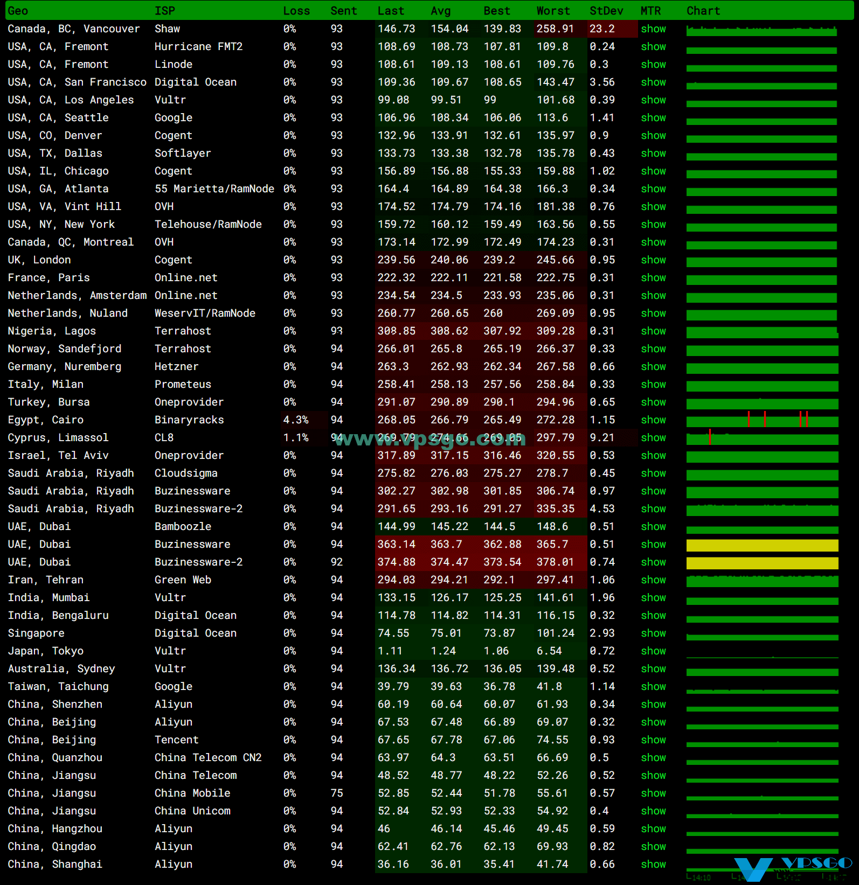Click chart with red spikes for Cairo

pos(762,420)
